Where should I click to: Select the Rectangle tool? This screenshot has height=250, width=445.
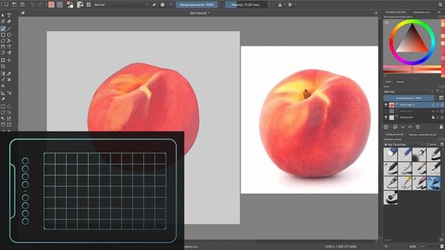(3, 35)
